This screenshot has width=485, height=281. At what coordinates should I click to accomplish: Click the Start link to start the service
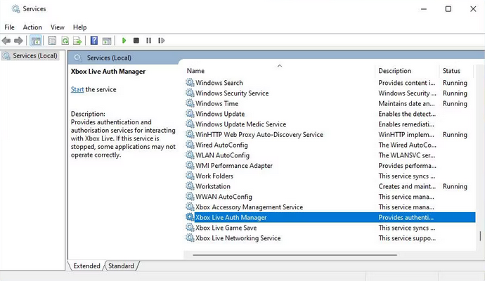(77, 89)
